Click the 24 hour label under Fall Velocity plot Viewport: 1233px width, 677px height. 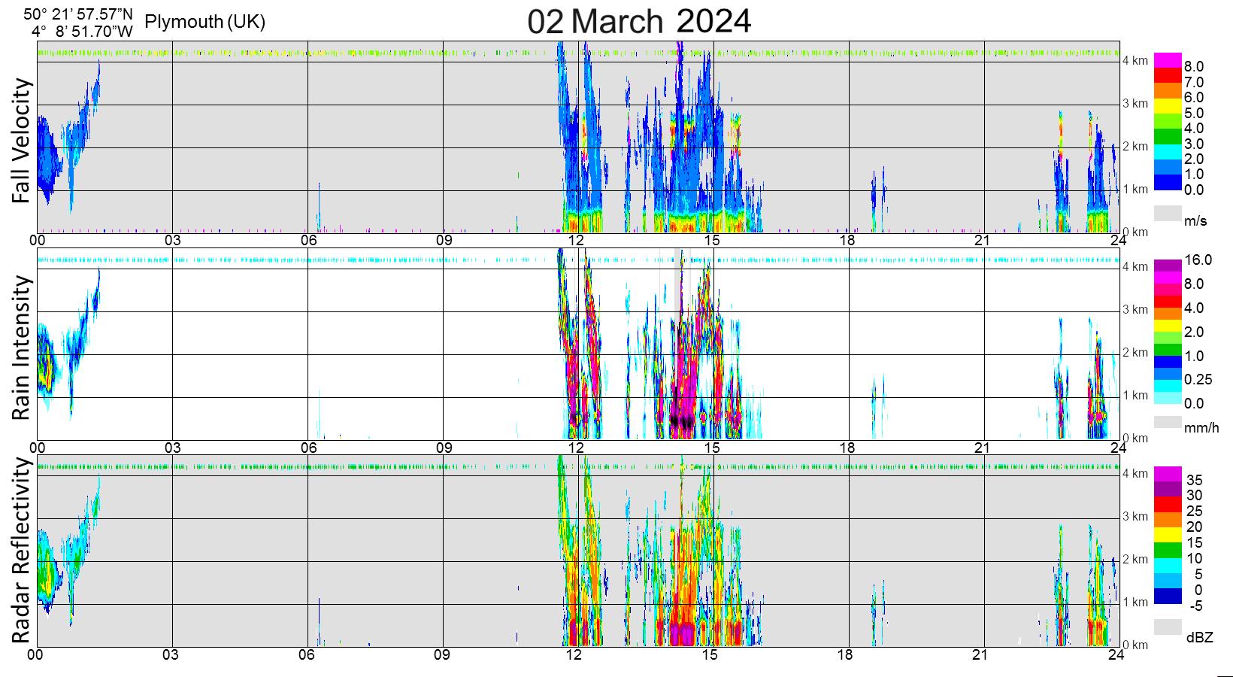(x=1117, y=241)
